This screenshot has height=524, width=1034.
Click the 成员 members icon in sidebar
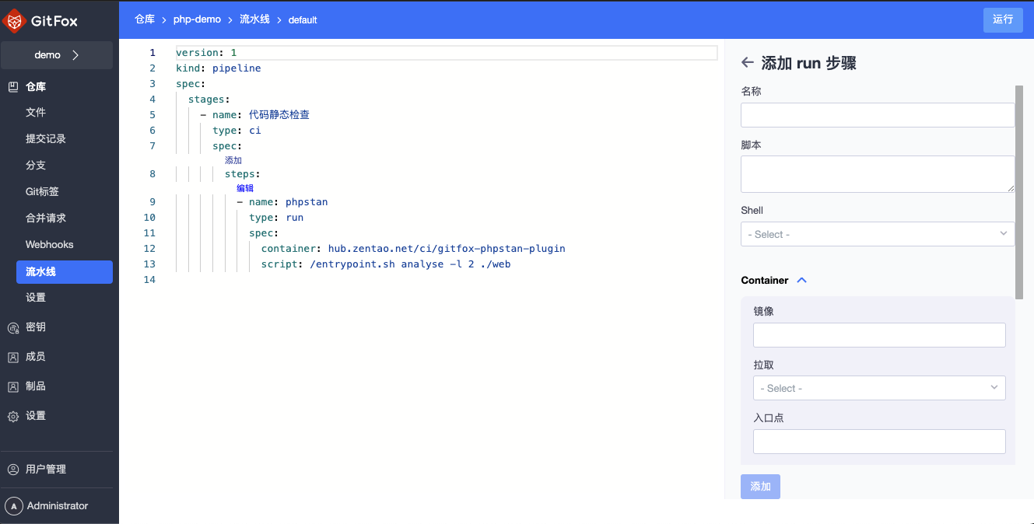pos(13,358)
